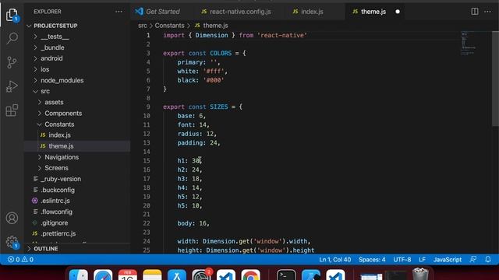Open index.js in Constants folder
The height and width of the screenshot is (280, 499).
(59, 135)
